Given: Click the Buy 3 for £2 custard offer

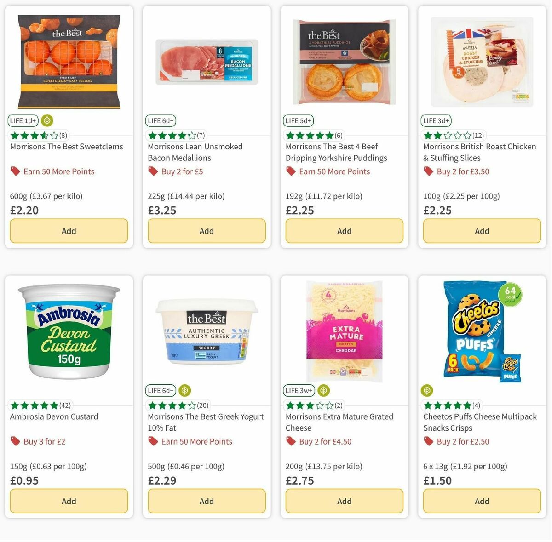Looking at the screenshot, I should [45, 441].
